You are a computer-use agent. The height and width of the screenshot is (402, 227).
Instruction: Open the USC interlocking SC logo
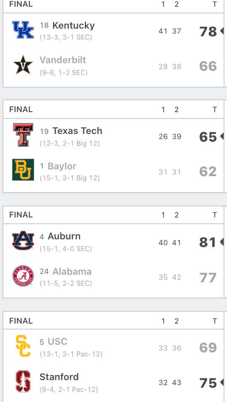point(23,346)
